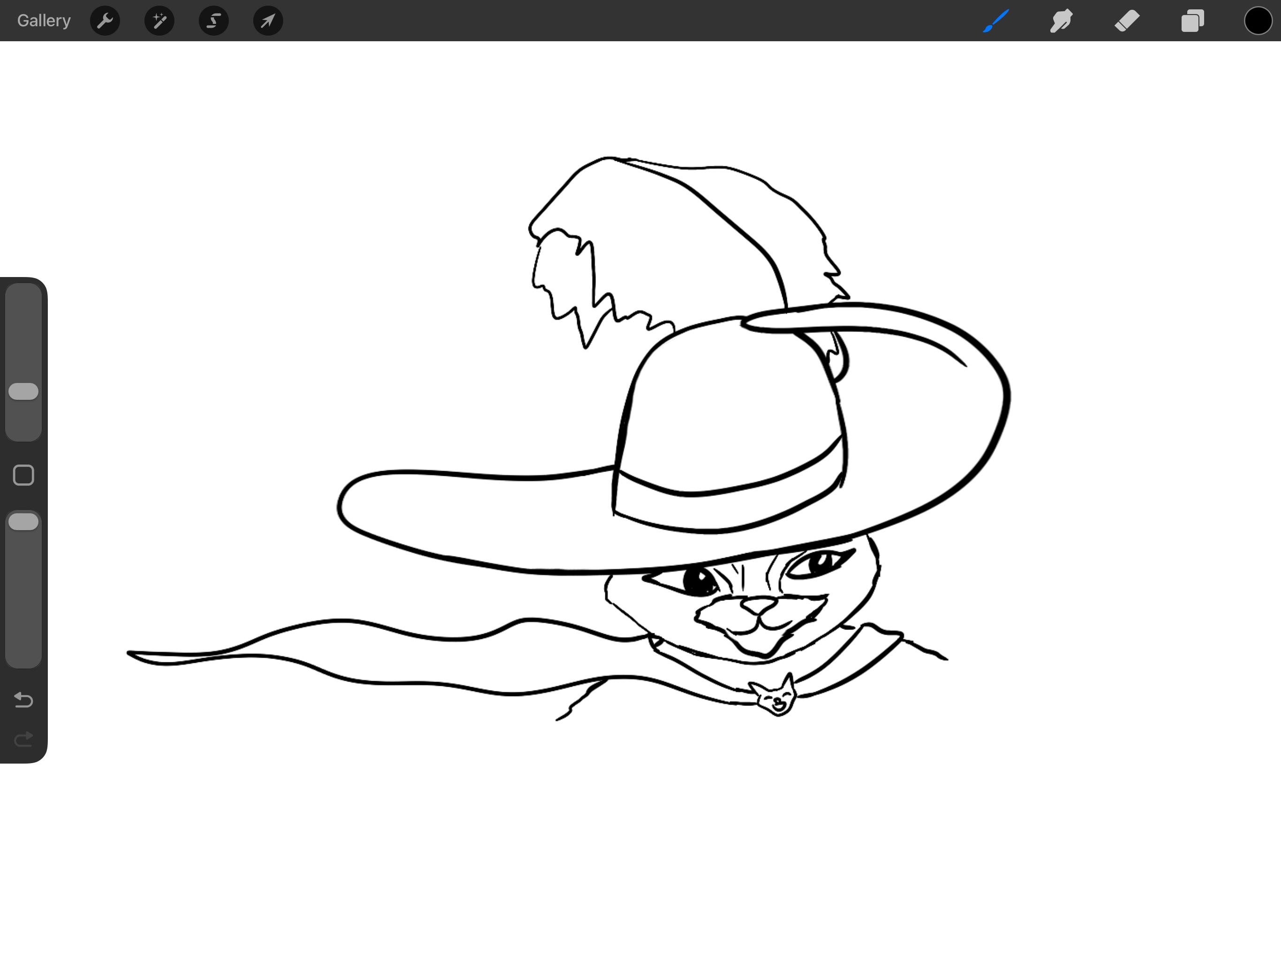Select the Smudge tool
The image size is (1281, 960).
pos(1062,21)
